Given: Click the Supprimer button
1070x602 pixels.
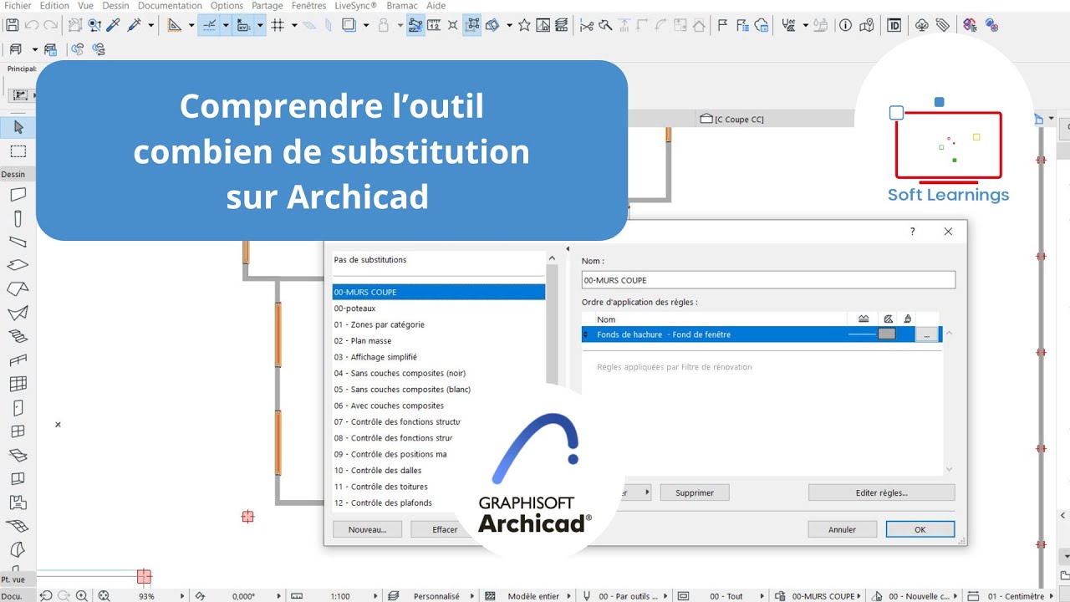Looking at the screenshot, I should 695,492.
